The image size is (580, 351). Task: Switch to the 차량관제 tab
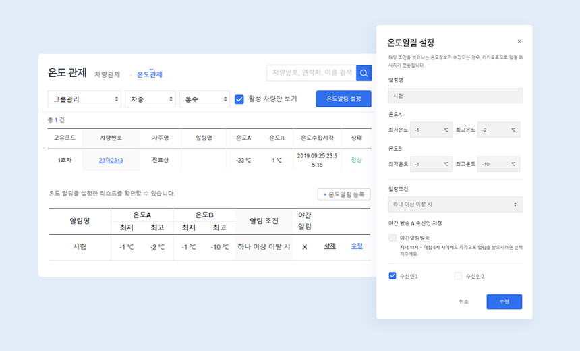(x=107, y=74)
